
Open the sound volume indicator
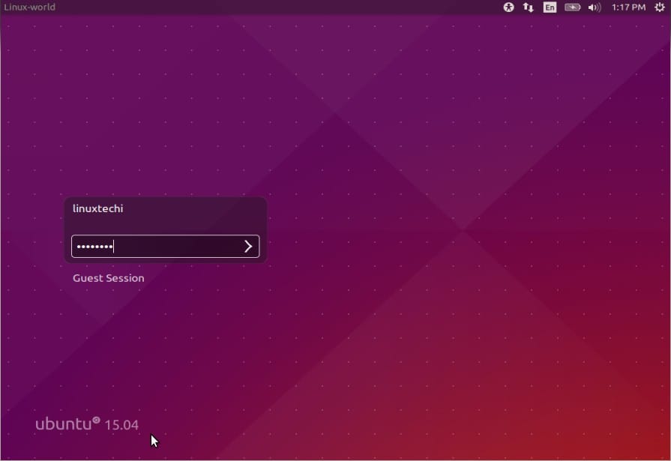click(595, 7)
